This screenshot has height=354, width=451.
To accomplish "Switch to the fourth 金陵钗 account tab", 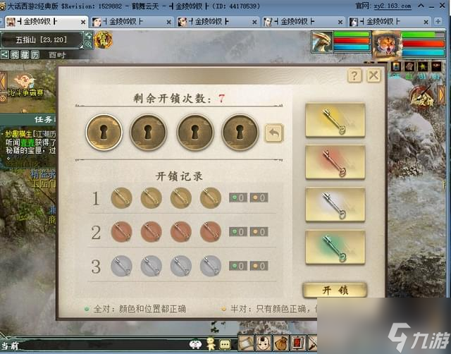I will coord(303,22).
